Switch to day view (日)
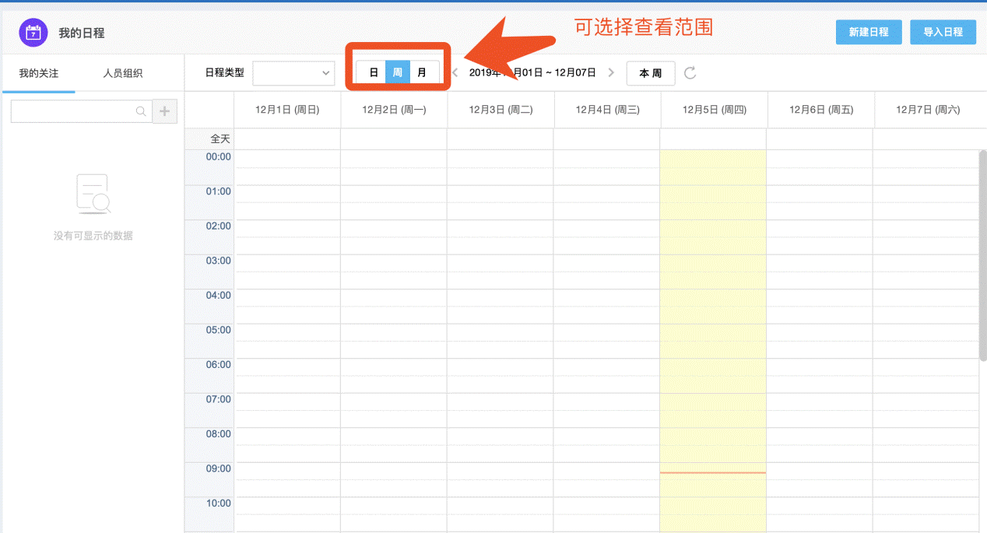987x533 pixels. click(374, 72)
